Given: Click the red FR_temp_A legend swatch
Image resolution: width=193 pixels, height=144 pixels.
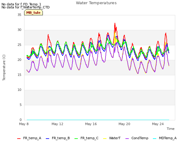Looking at the screenshot, I should 19,139.
